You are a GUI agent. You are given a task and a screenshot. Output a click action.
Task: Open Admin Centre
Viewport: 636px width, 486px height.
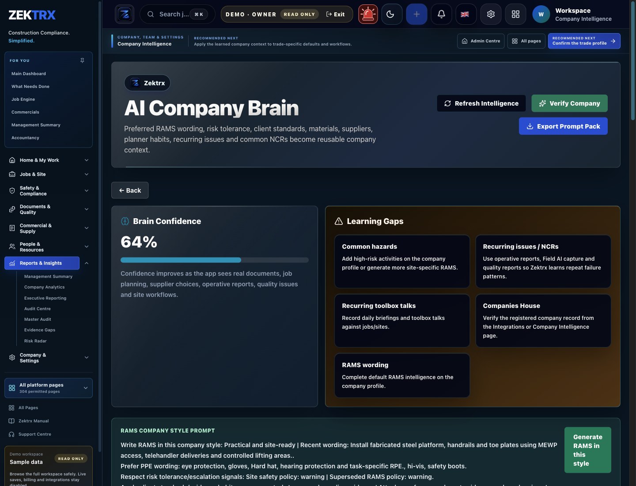pos(481,41)
